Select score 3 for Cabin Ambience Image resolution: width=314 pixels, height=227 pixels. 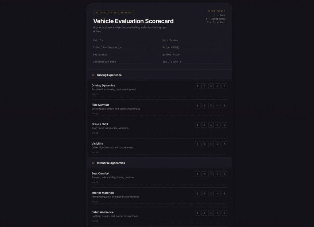tap(211, 213)
